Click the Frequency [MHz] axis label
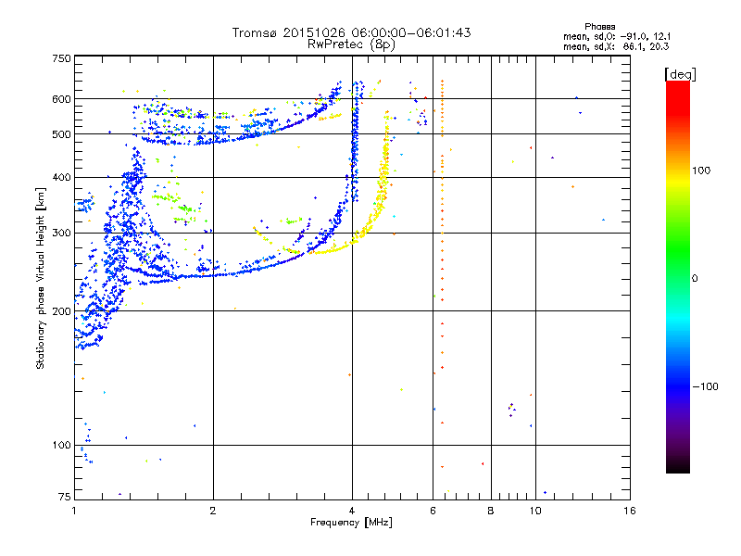741x556 pixels. click(x=351, y=524)
